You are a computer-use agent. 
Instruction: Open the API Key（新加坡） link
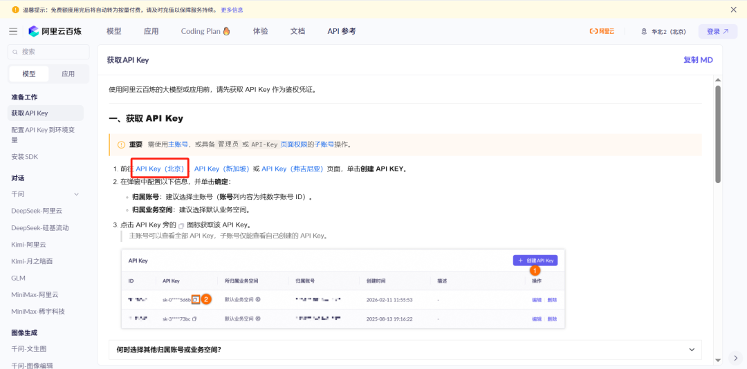[222, 169]
